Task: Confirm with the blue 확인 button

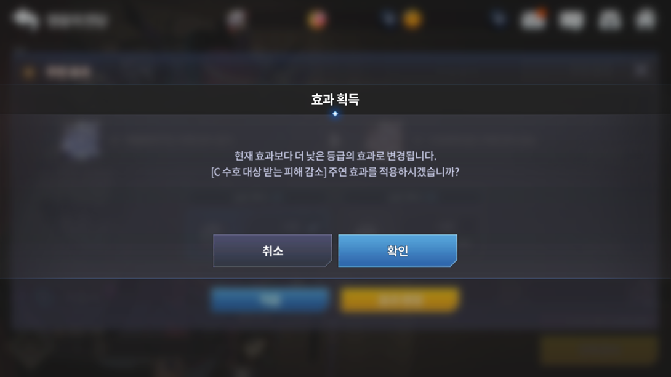Action: coord(398,250)
